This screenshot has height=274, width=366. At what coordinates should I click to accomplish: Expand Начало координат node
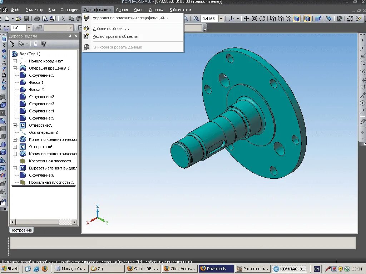pos(15,61)
